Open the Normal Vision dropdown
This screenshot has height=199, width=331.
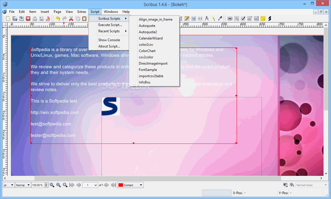311,185
